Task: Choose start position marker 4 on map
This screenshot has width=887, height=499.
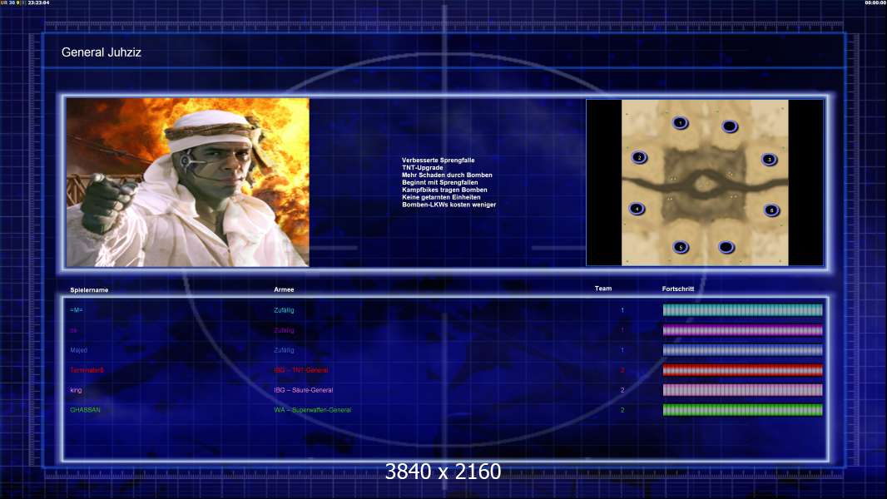Action: [x=637, y=209]
